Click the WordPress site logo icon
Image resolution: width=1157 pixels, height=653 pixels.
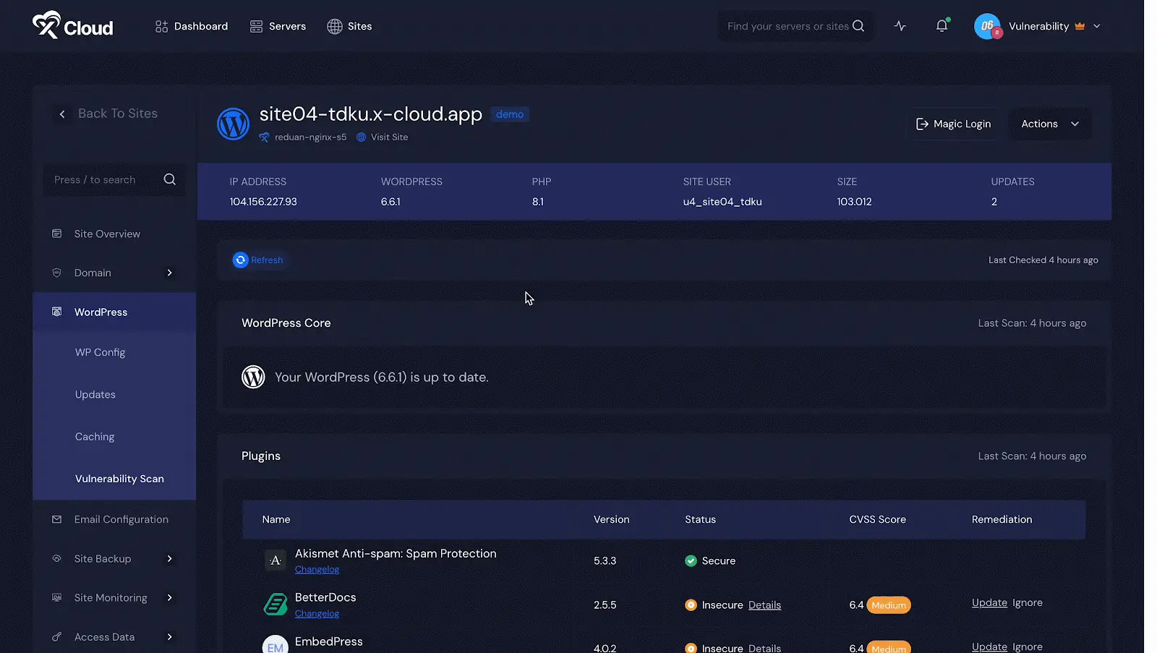[x=233, y=124]
